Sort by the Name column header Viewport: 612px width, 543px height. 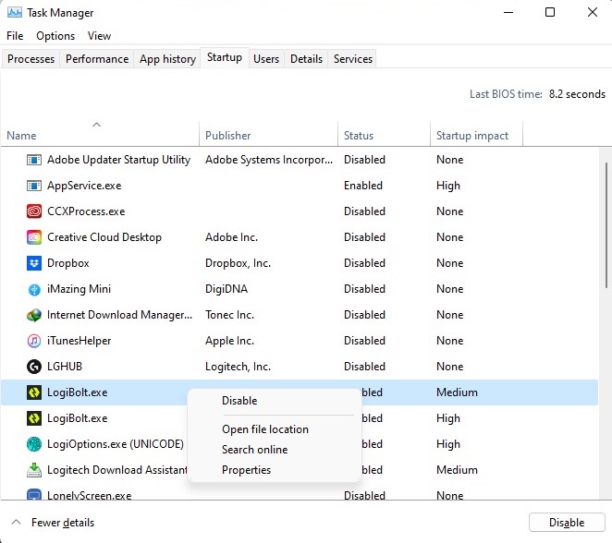[x=100, y=136]
